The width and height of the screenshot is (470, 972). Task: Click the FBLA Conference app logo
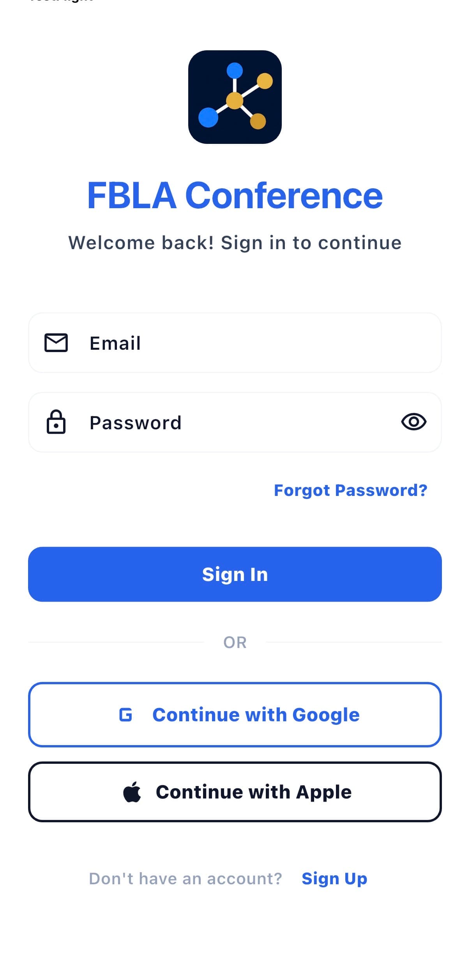click(235, 97)
